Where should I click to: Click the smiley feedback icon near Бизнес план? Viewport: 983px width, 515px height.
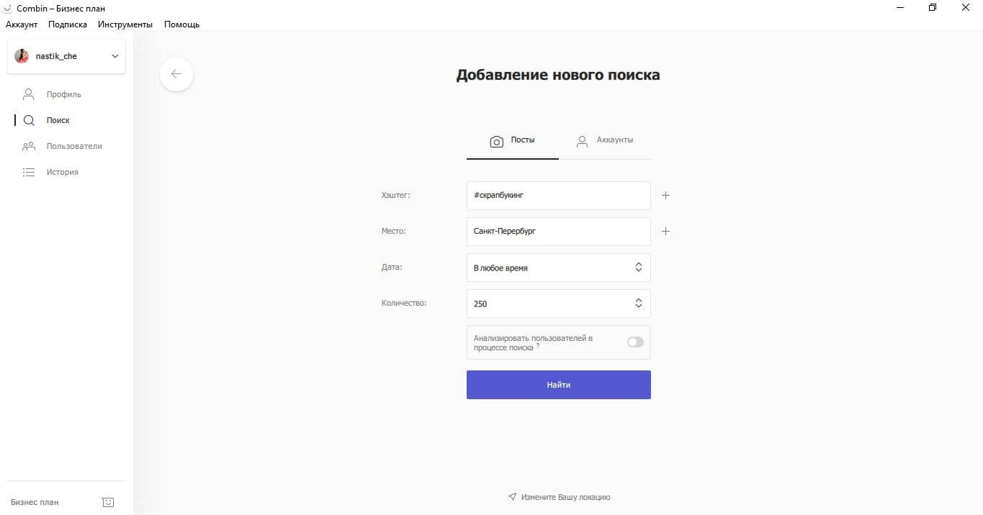[x=108, y=502]
